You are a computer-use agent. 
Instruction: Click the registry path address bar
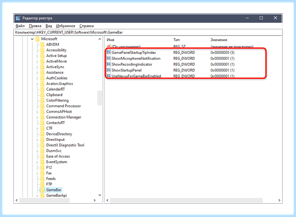click(x=148, y=32)
